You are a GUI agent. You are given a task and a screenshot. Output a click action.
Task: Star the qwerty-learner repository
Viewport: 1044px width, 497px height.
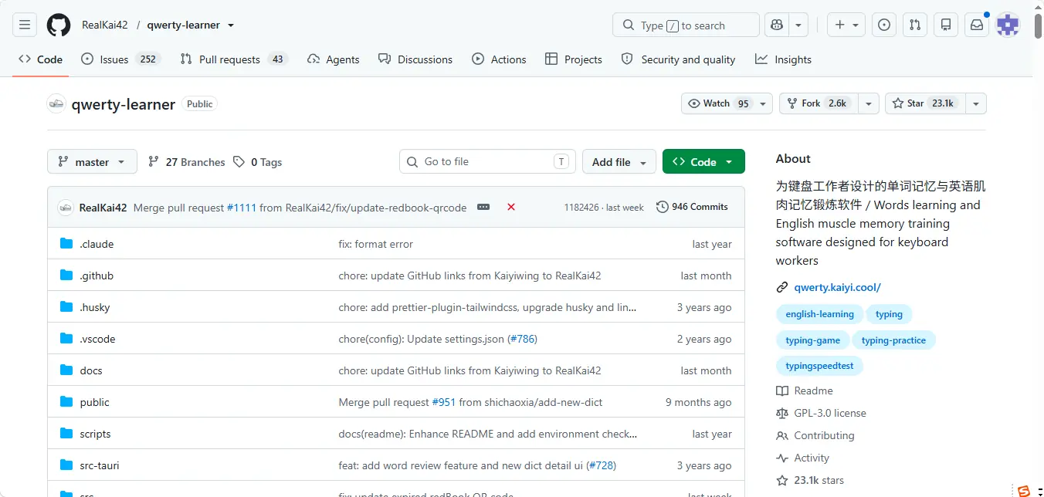coord(924,103)
